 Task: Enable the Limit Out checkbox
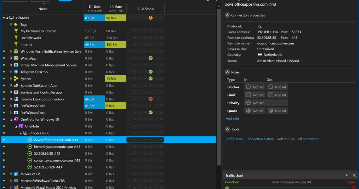(271, 95)
